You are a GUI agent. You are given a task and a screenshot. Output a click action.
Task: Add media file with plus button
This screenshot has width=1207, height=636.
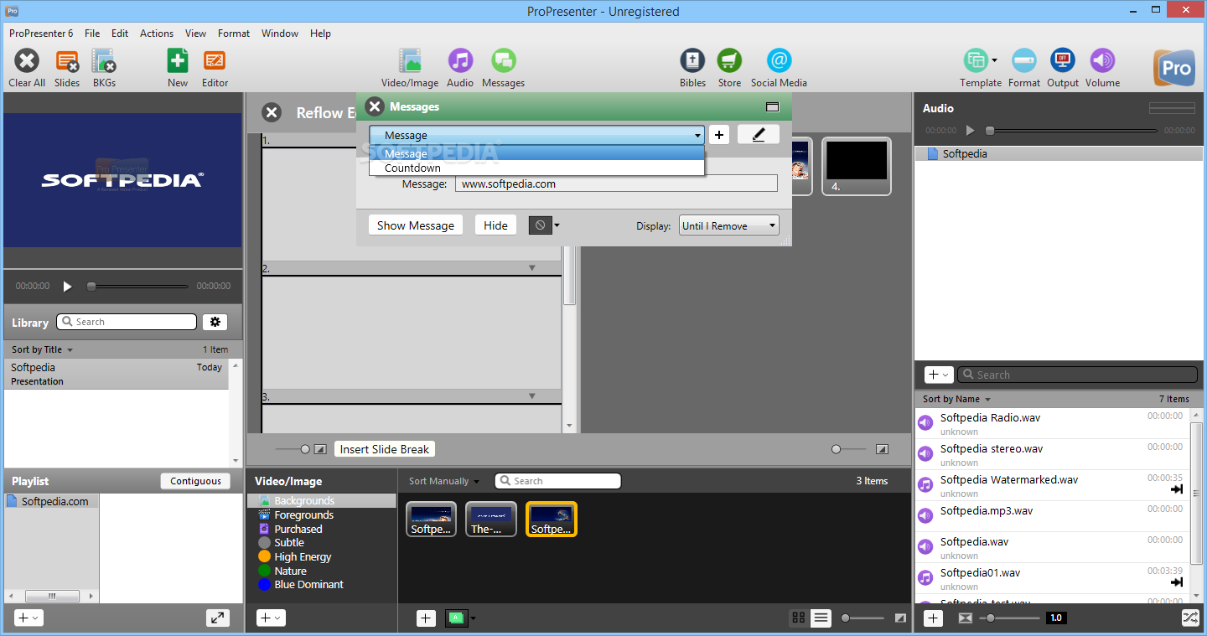426,618
